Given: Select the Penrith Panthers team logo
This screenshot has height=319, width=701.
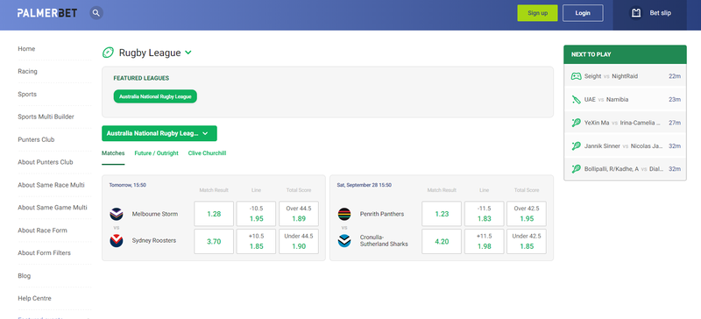Looking at the screenshot, I should pyautogui.click(x=344, y=214).
